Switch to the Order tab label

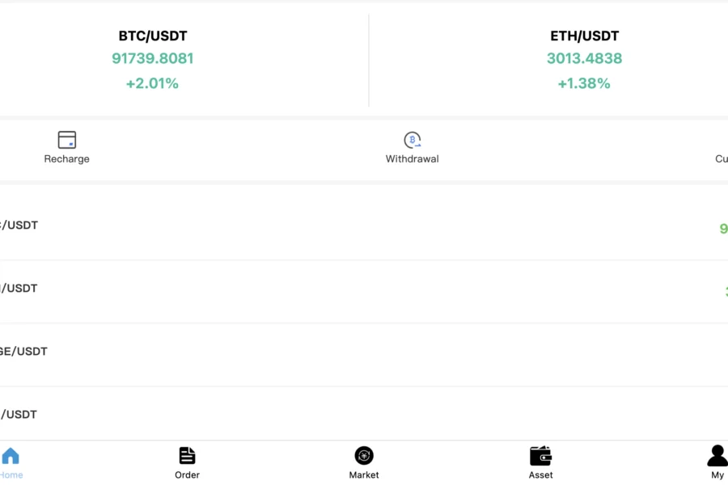pos(187,474)
